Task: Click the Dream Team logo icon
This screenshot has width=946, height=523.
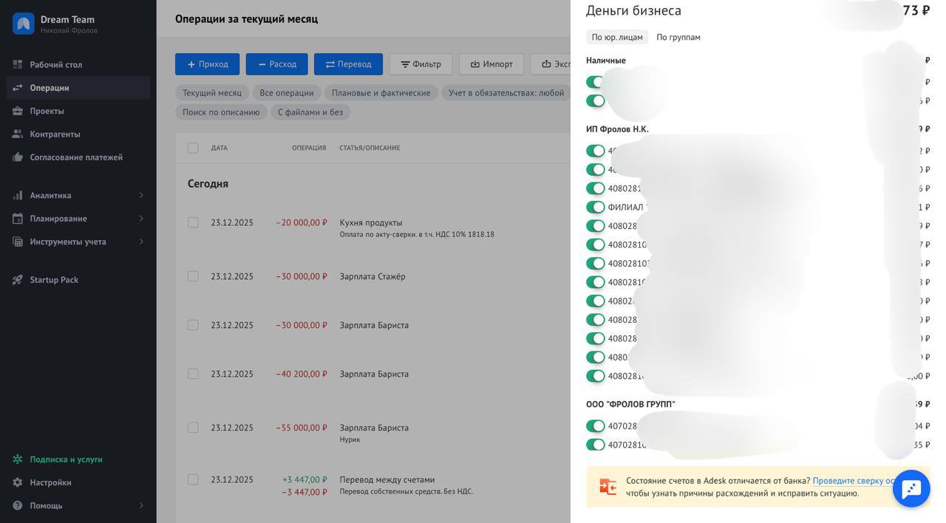Action: (24, 24)
